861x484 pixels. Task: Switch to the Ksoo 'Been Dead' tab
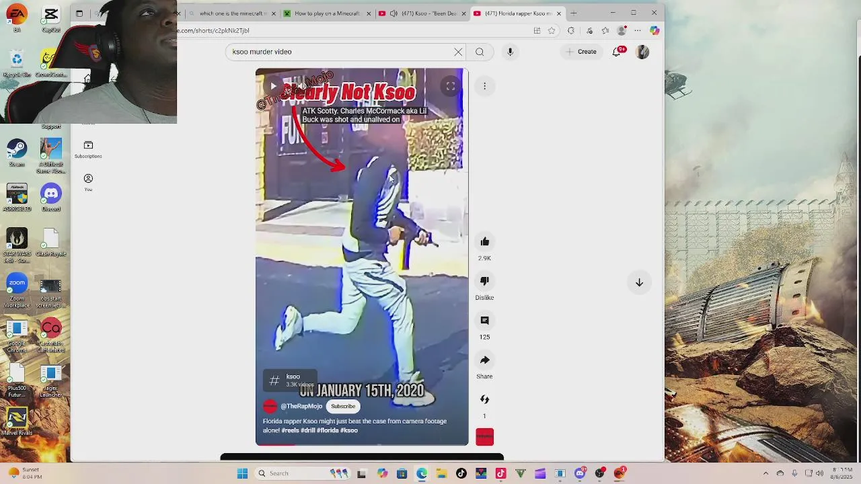pyautogui.click(x=422, y=13)
